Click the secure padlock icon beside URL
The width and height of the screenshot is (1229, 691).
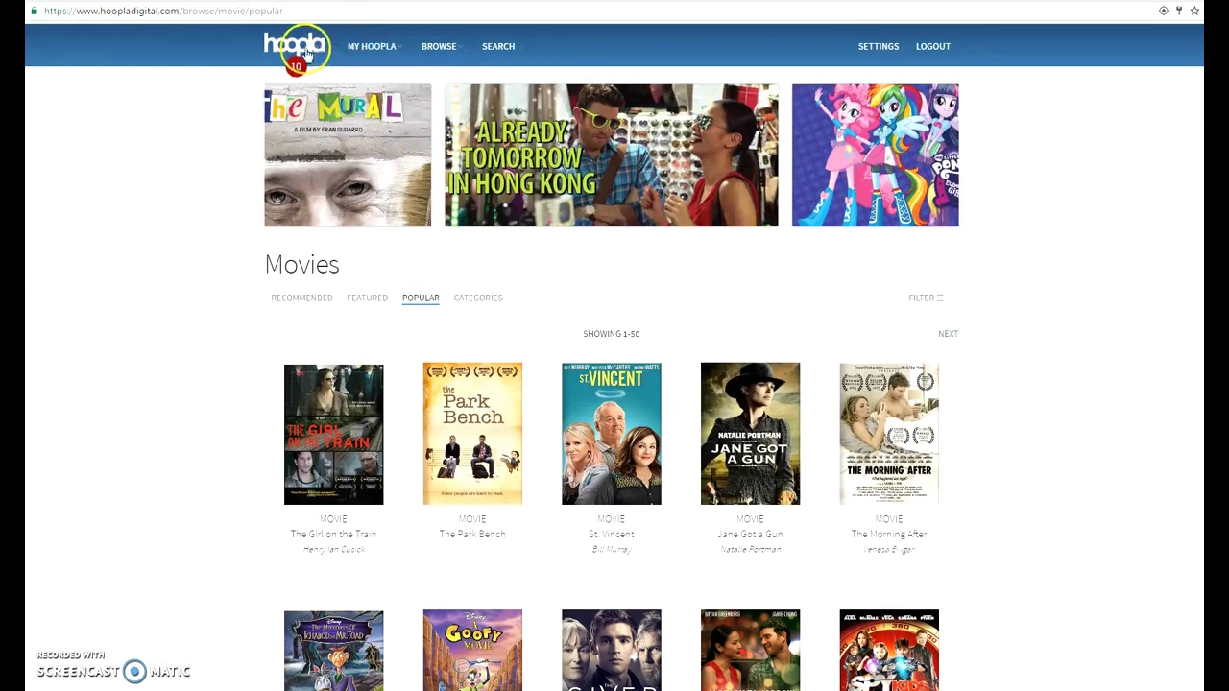(x=34, y=11)
